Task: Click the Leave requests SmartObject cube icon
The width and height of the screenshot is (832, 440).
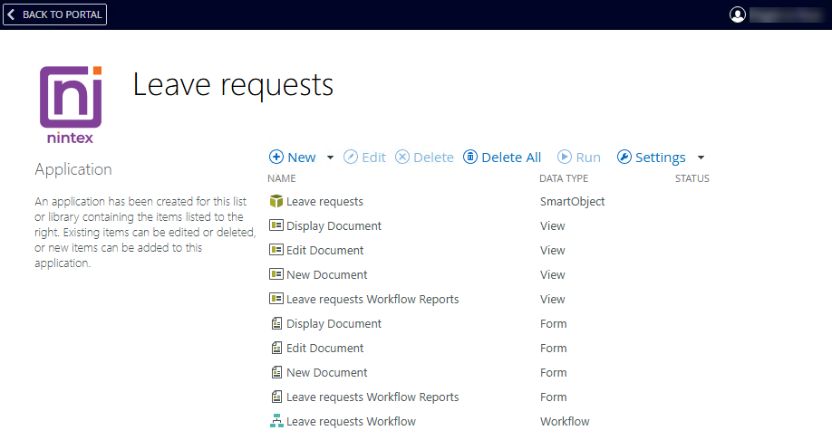Action: (x=276, y=202)
